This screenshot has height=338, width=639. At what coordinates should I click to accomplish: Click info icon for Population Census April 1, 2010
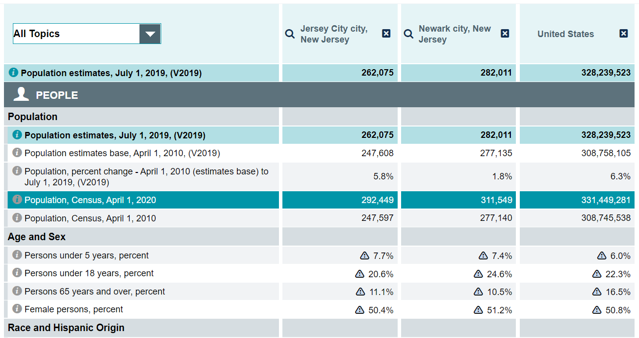click(x=17, y=218)
